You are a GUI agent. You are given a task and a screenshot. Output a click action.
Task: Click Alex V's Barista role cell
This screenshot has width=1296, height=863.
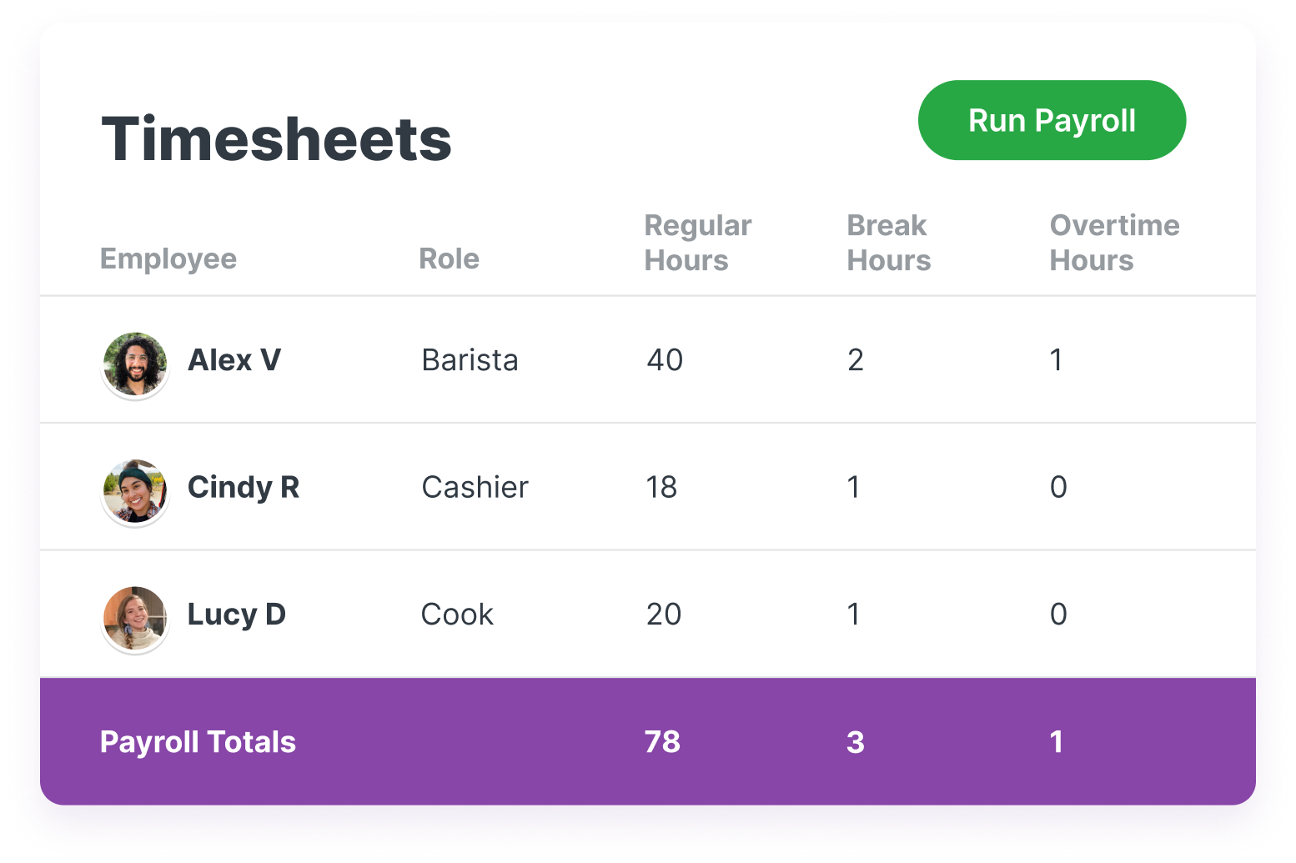coord(470,360)
